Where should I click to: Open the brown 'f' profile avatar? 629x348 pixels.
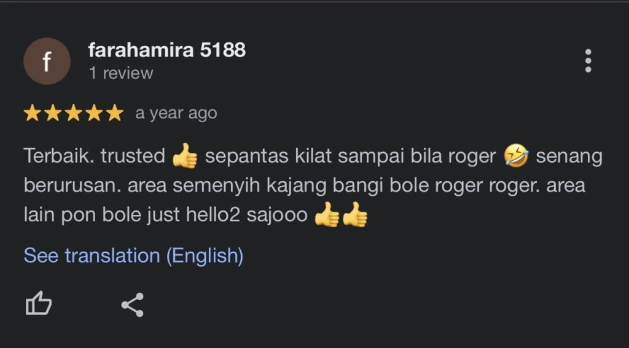pos(47,61)
